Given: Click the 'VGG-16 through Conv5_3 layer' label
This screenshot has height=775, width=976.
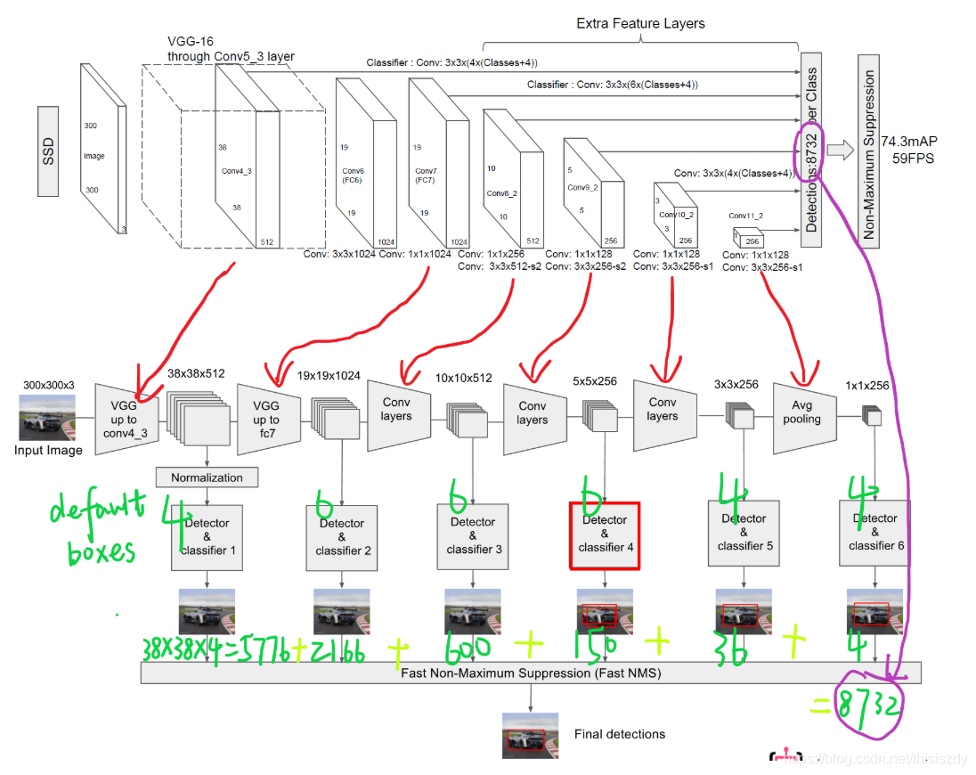Looking at the screenshot, I should coord(231,49).
